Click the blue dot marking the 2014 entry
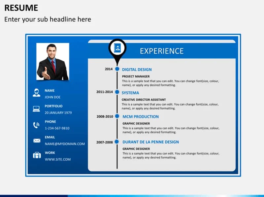This screenshot has width=264, height=197. pyautogui.click(x=117, y=69)
